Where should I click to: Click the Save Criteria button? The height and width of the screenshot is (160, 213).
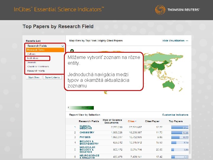coord(52,77)
